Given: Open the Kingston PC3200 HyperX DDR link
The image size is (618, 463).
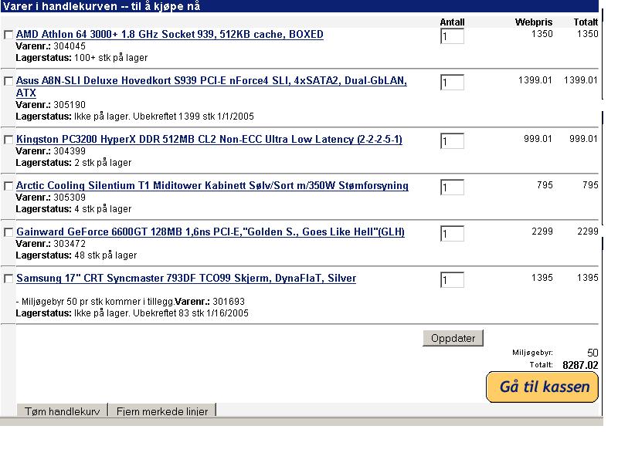Looking at the screenshot, I should [x=209, y=140].
